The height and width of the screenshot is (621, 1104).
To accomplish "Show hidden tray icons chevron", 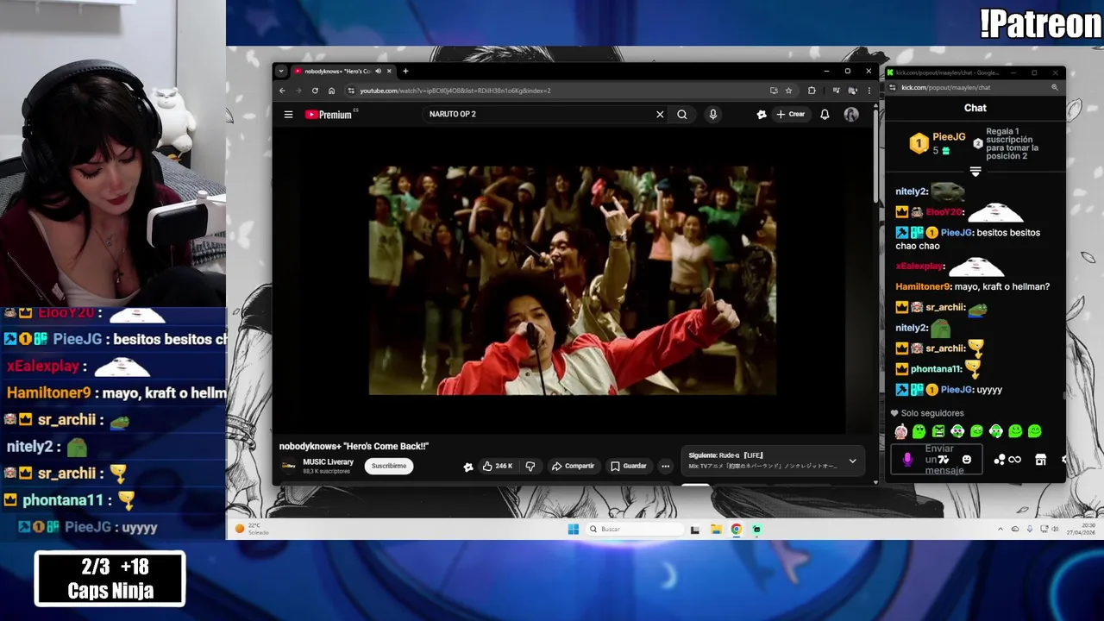I will tap(1000, 529).
